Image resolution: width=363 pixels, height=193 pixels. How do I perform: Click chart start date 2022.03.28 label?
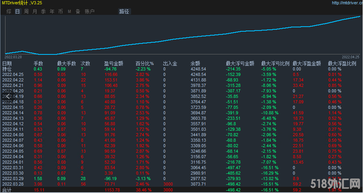click(x=13, y=57)
